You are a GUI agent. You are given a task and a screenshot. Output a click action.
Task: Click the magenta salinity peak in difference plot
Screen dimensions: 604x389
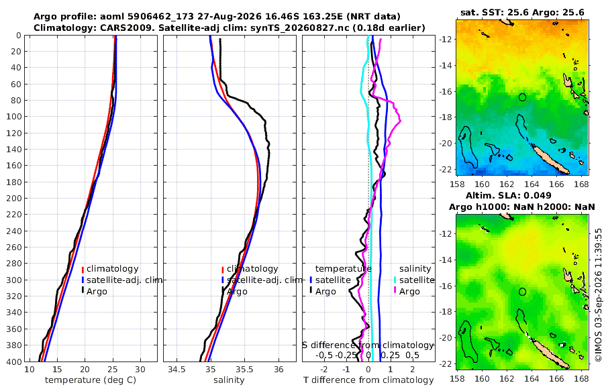(x=400, y=121)
